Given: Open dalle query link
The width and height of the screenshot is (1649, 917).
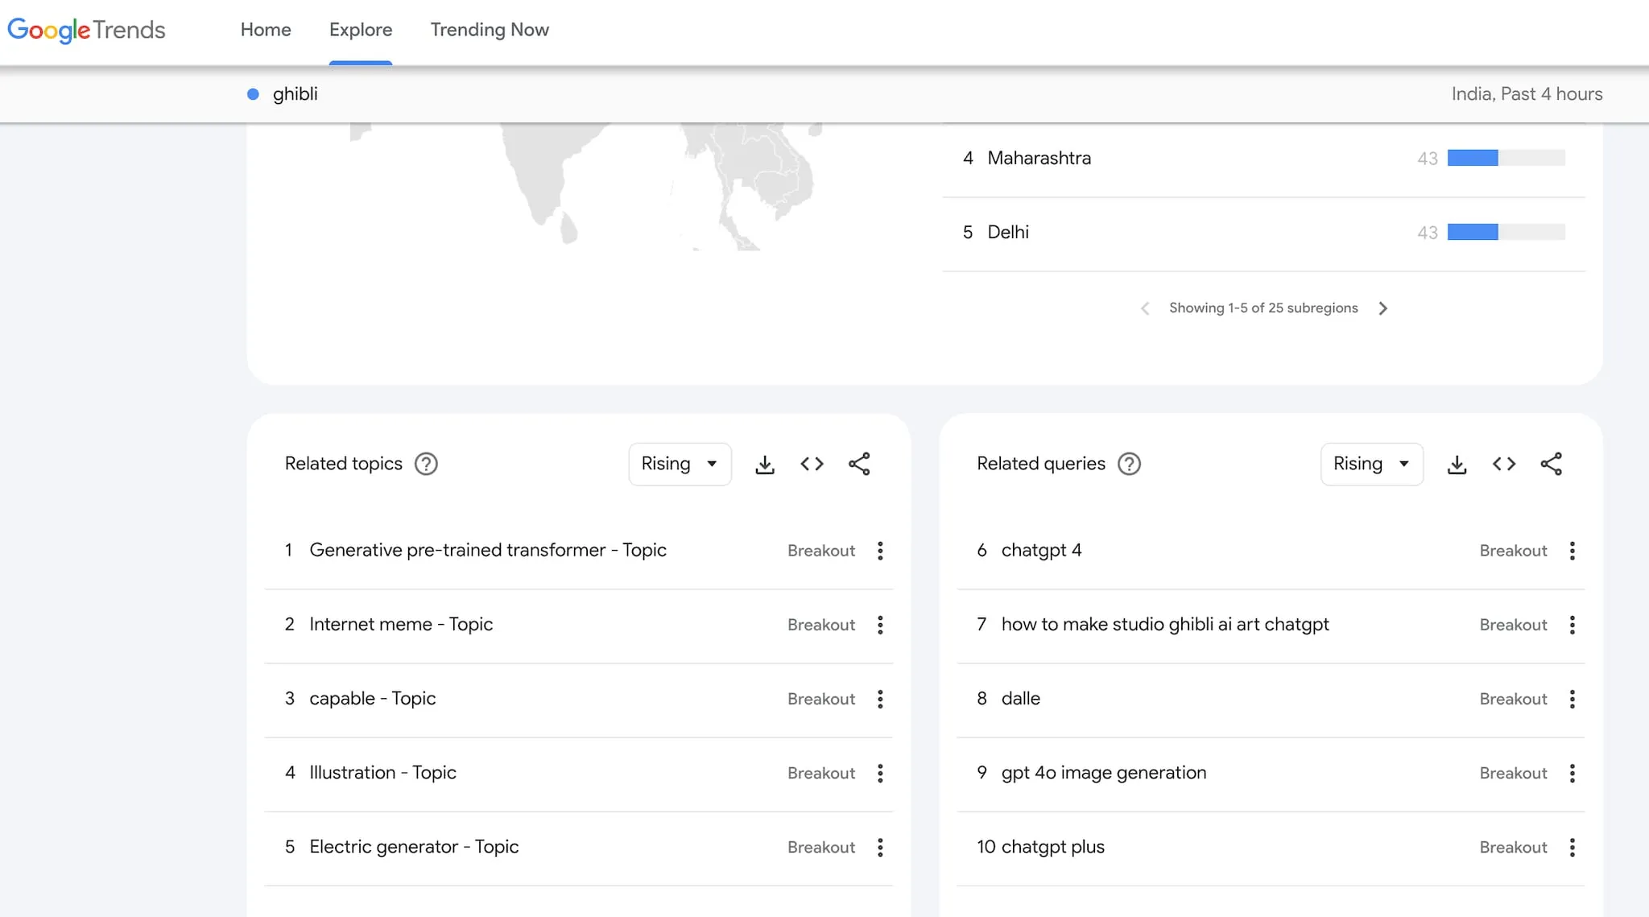Looking at the screenshot, I should point(1021,699).
